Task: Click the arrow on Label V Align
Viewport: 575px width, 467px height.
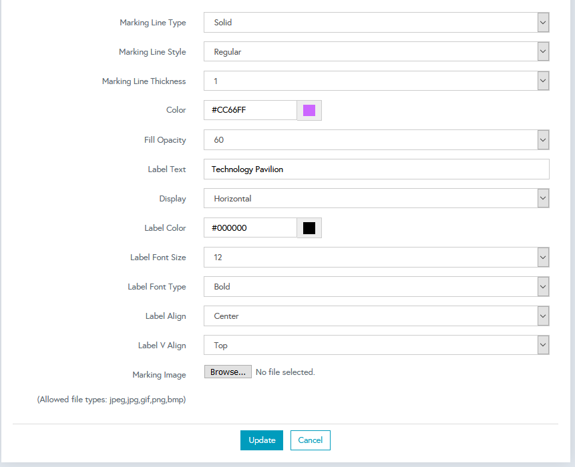Action: click(543, 346)
